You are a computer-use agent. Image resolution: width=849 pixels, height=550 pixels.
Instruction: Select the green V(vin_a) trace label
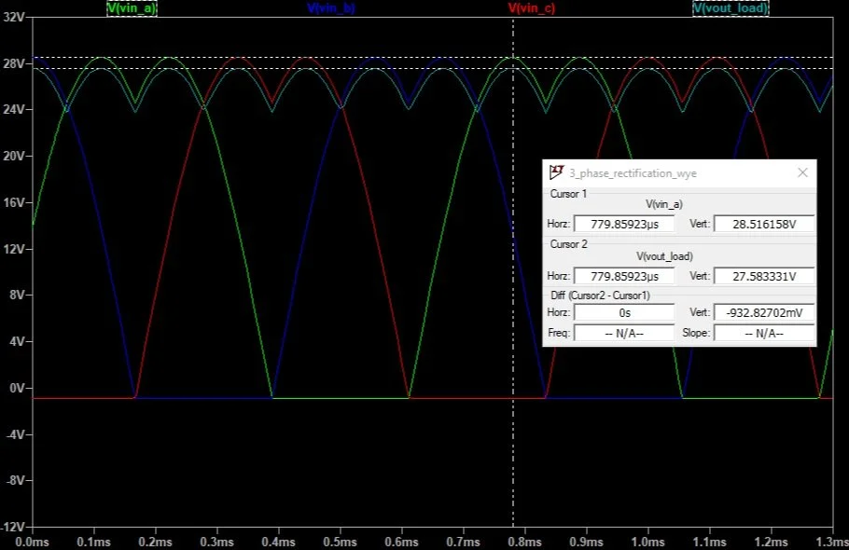[130, 9]
